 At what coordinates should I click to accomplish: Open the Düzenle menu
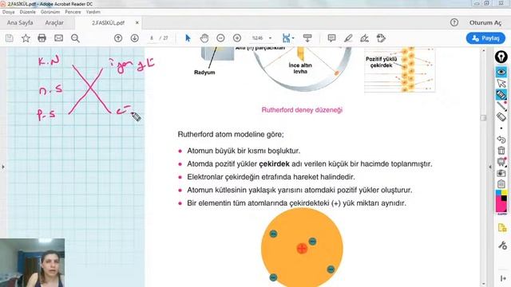28,12
